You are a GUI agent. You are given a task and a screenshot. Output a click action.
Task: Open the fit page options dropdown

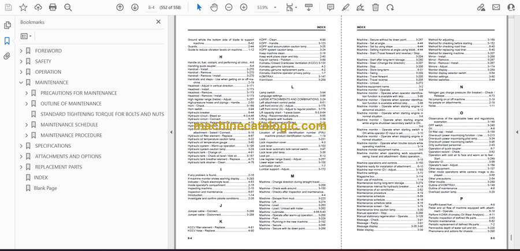pyautogui.click(x=291, y=8)
